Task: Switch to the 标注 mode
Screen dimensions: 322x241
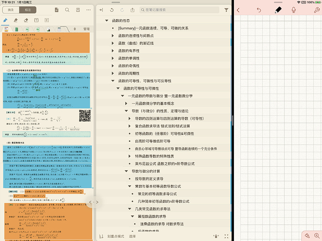Action: [x=28, y=10]
